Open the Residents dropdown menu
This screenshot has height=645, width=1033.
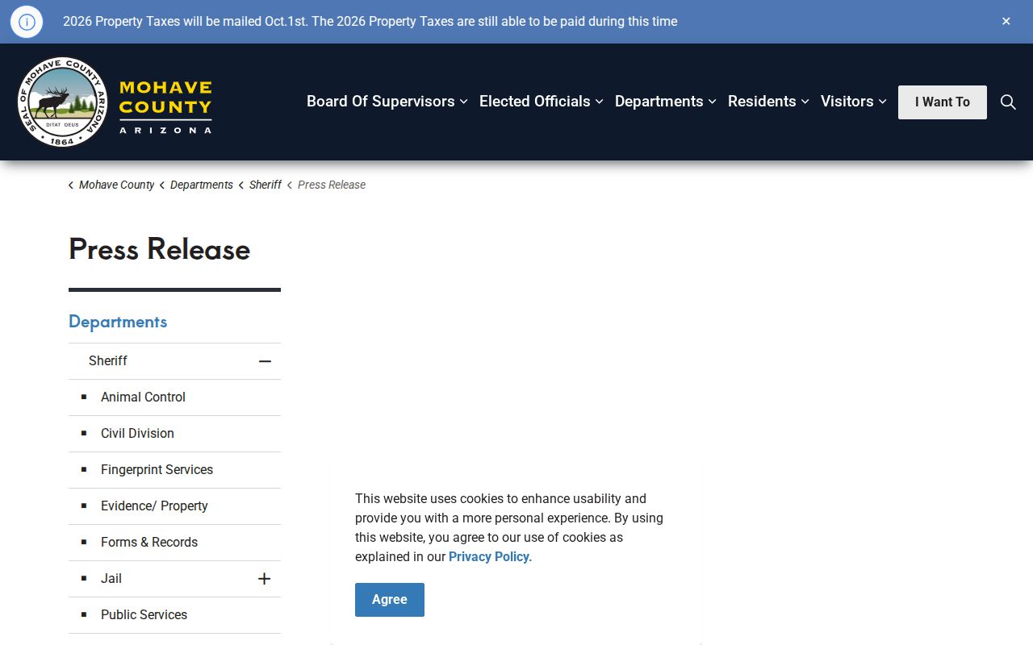pyautogui.click(x=768, y=102)
